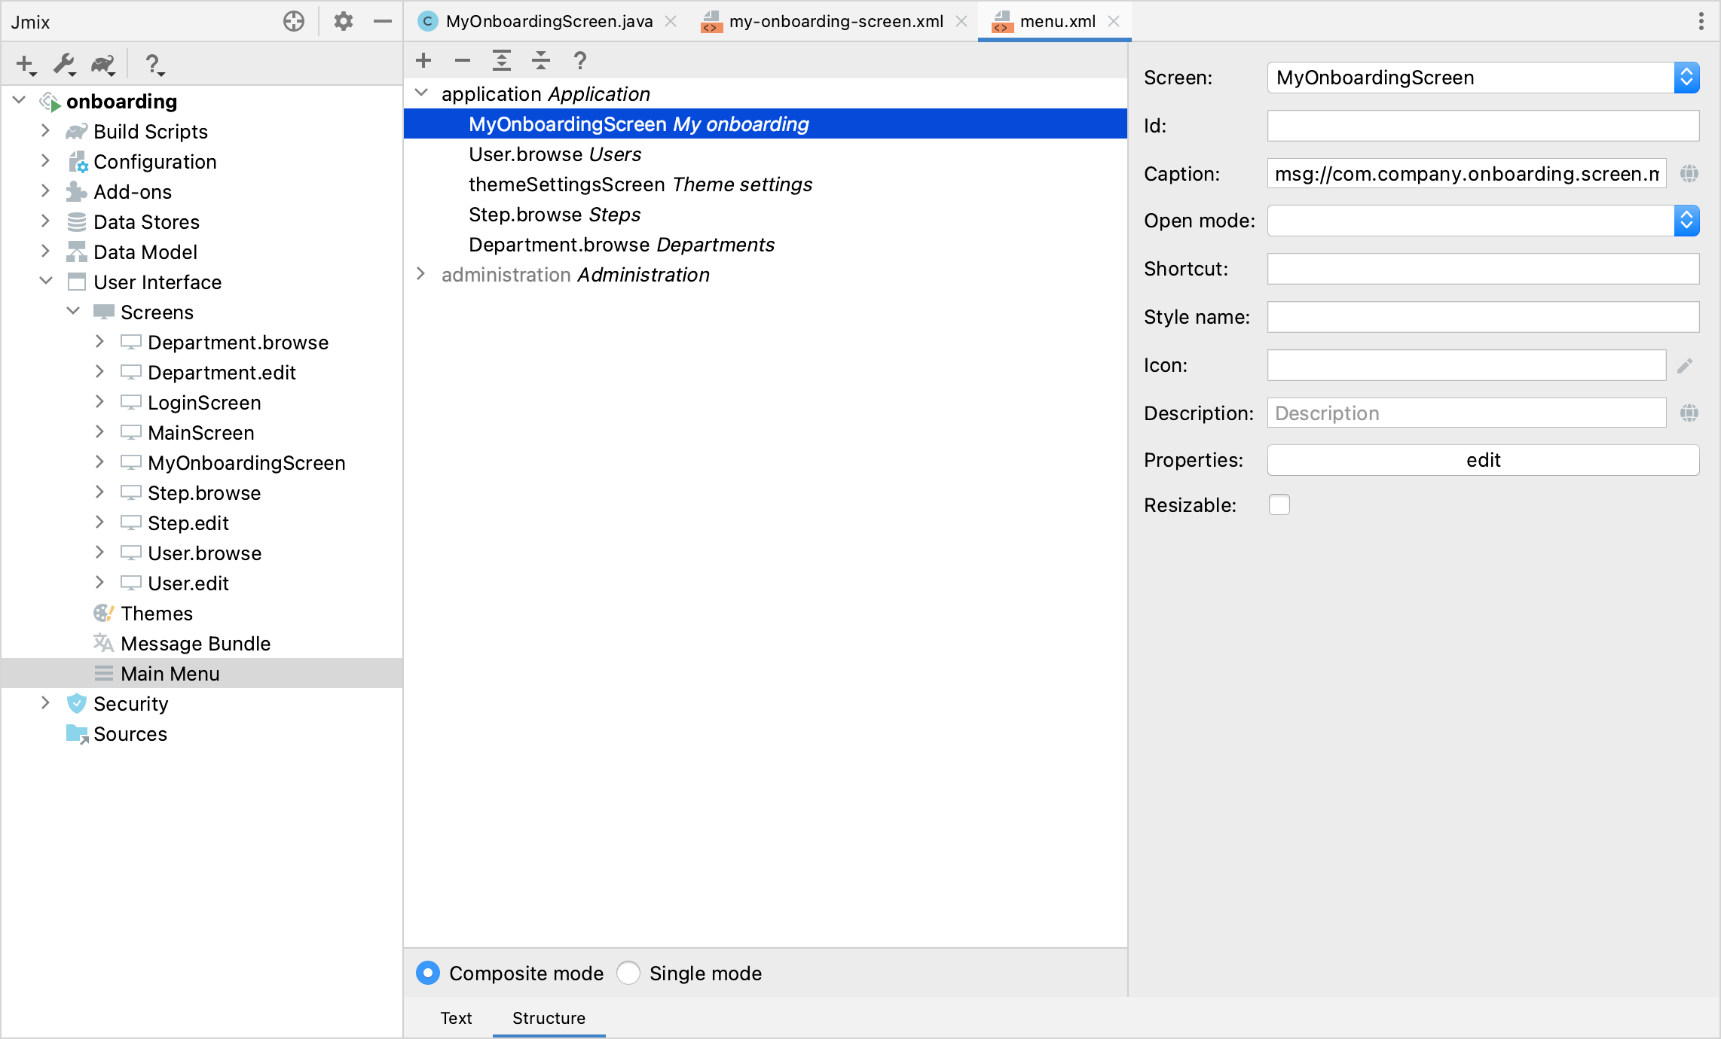
Task: Click the globe localization icon next to Caption
Action: (x=1689, y=174)
